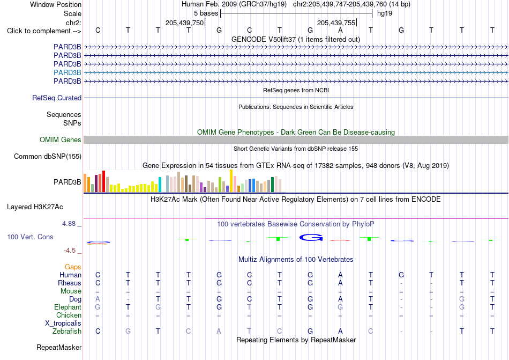509x360 pixels.
Task: Click 'Short Genetic Variants from dbSNP' title
Action: (296, 149)
